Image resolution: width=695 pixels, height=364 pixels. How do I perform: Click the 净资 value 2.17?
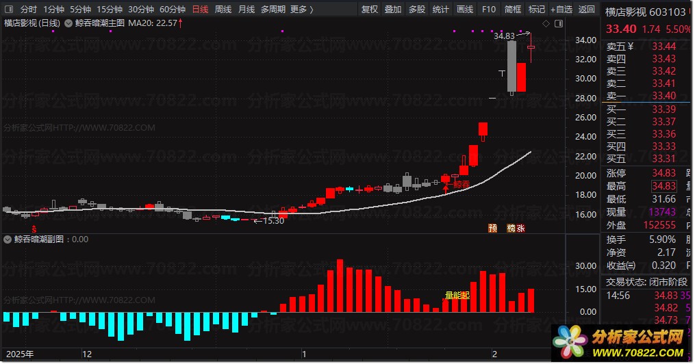(x=666, y=252)
